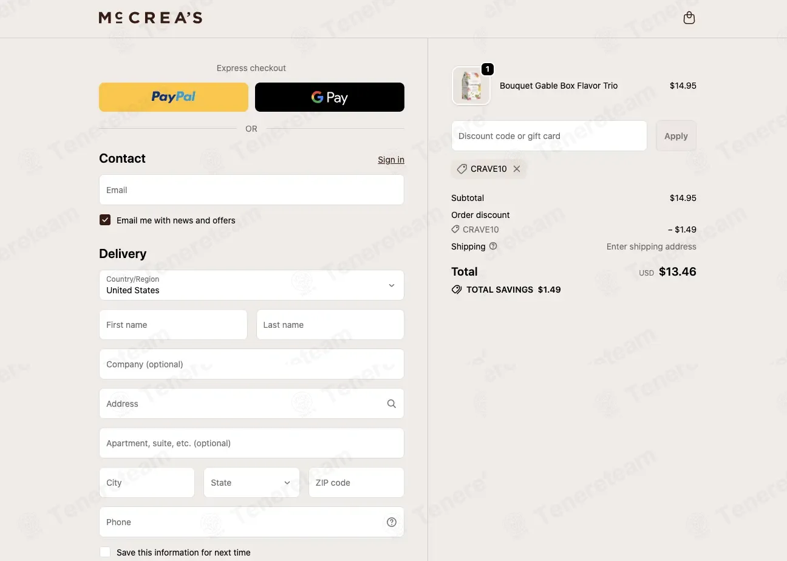
Task: Click the Apply discount button
Action: pos(676,136)
